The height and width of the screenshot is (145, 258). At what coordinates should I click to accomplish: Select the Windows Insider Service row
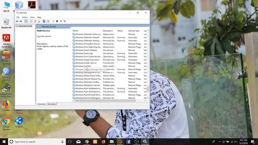click(109, 63)
